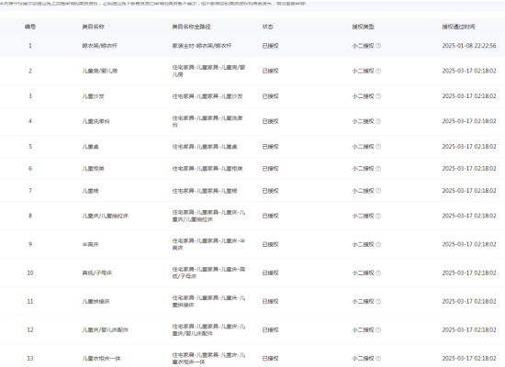Image resolution: width=505 pixels, height=367 pixels.
Task: Show the authorization tooltip icon for 儿童椅 row
Action: point(378,191)
